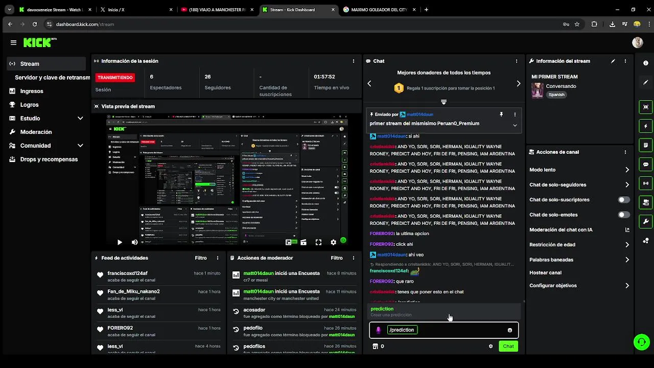Viewport: 654px width, 368px height.
Task: Toggle stream preview panel icon in right sidebar
Action: click(x=646, y=107)
